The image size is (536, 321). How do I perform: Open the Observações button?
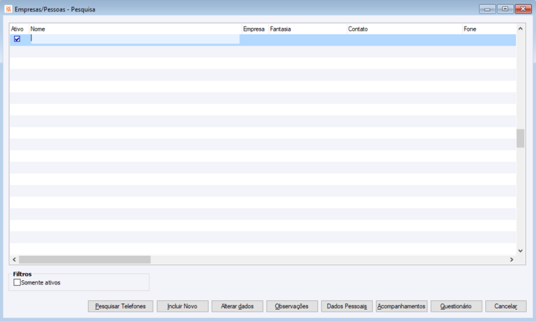point(292,306)
